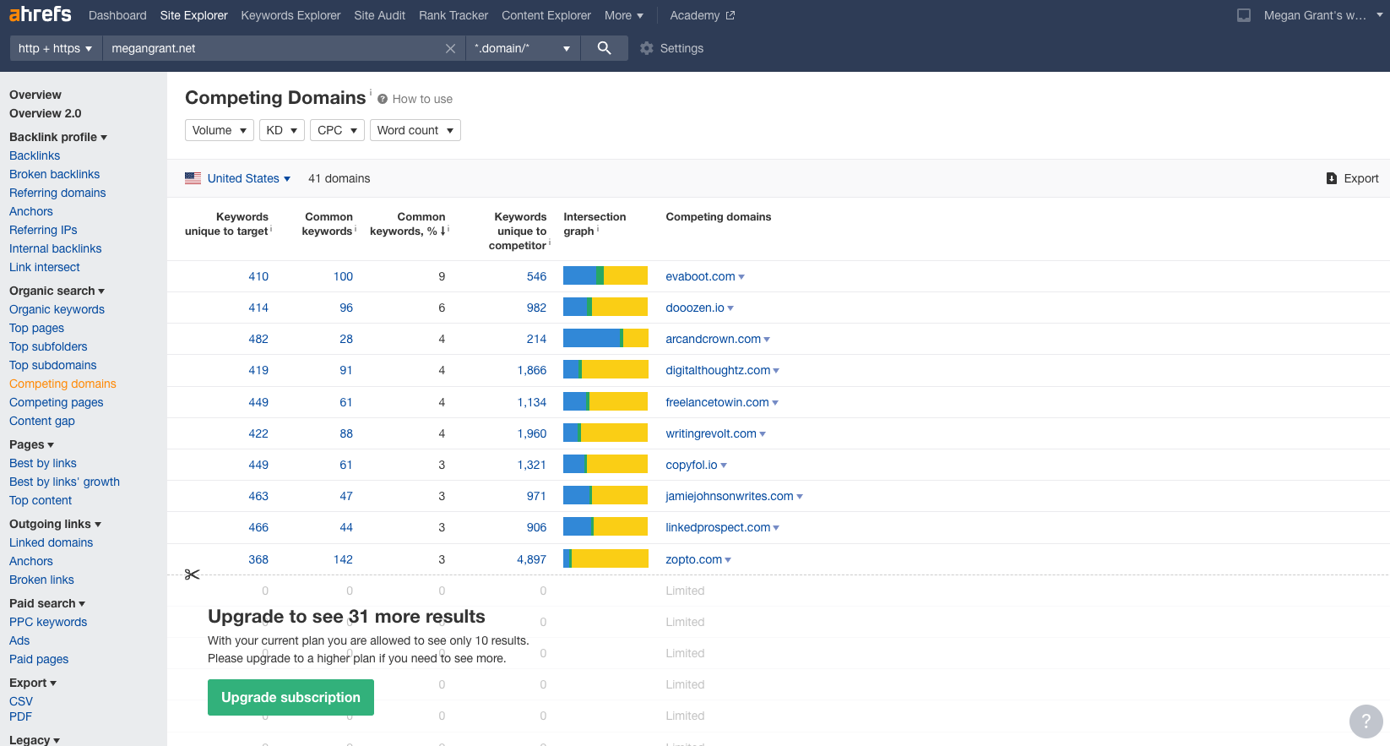Open the United States country selector

pos(249,178)
